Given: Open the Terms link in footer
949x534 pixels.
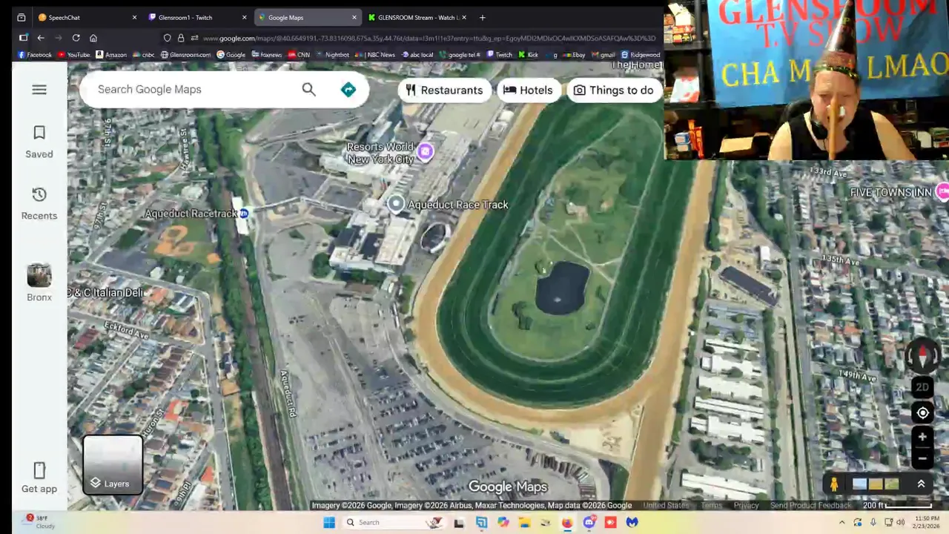Looking at the screenshot, I should point(711,506).
